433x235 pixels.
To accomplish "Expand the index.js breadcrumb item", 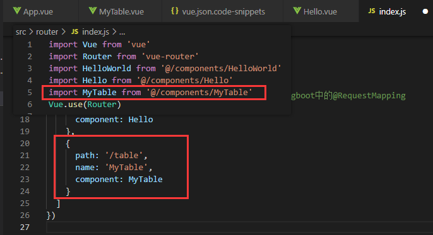I will (95, 32).
